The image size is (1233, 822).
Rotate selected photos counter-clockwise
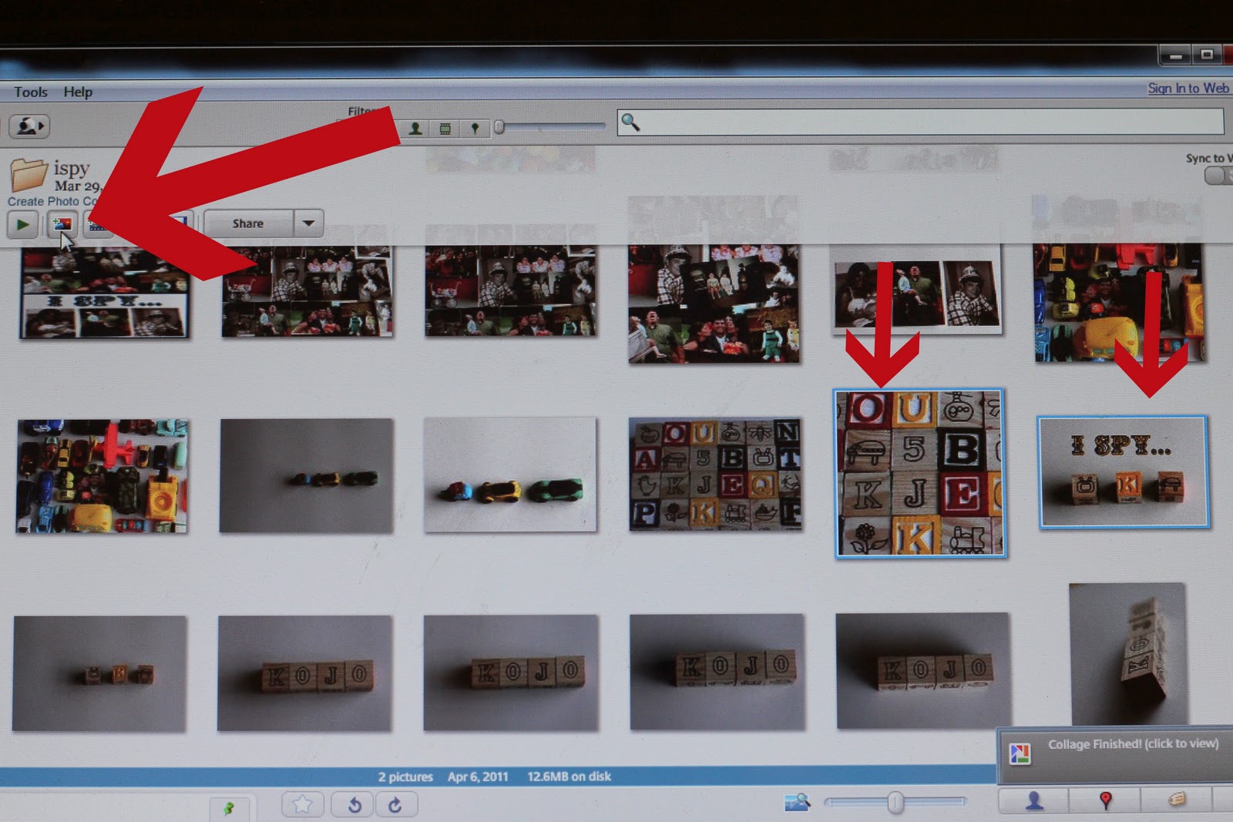click(x=354, y=804)
